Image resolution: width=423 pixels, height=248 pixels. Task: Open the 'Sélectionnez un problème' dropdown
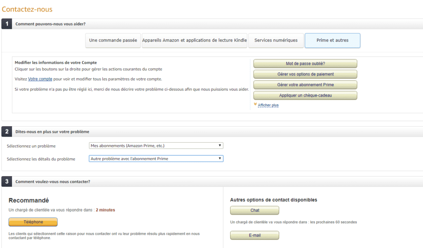pyautogui.click(x=156, y=146)
